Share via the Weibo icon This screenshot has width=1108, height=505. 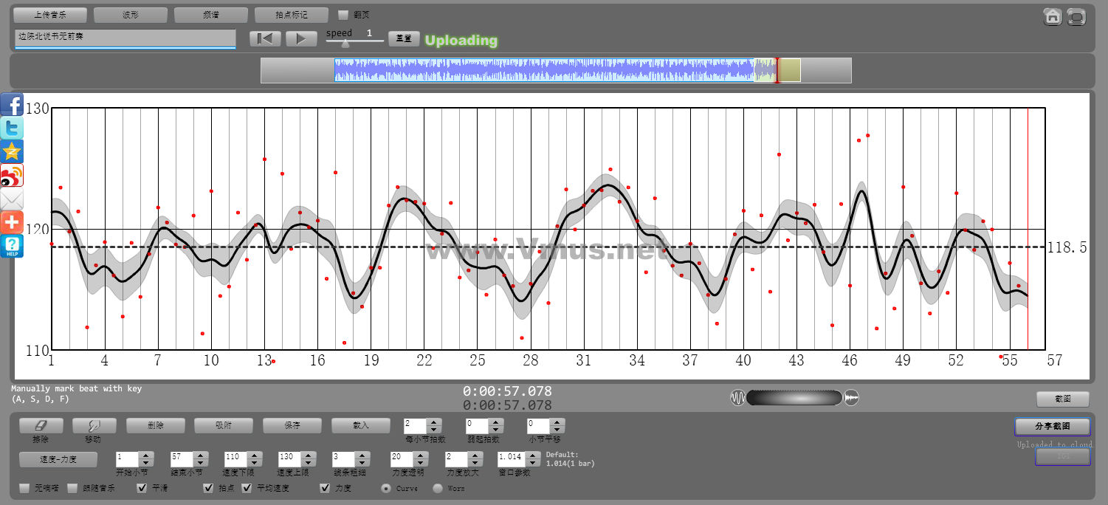[x=12, y=175]
